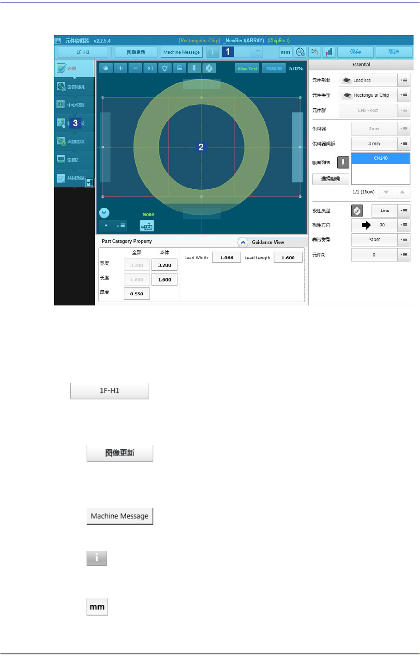
Task: Click the 元件编辑器 app icon in title bar
Action: 58,41
